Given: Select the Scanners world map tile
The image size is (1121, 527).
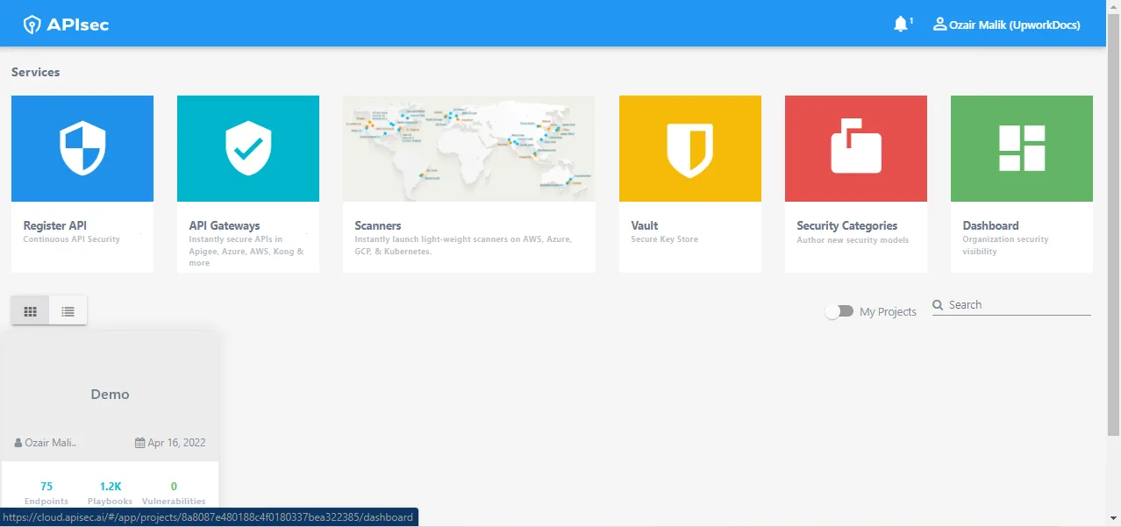Looking at the screenshot, I should pyautogui.click(x=468, y=147).
